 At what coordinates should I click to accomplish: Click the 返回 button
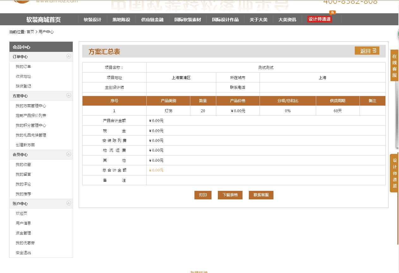(367, 51)
